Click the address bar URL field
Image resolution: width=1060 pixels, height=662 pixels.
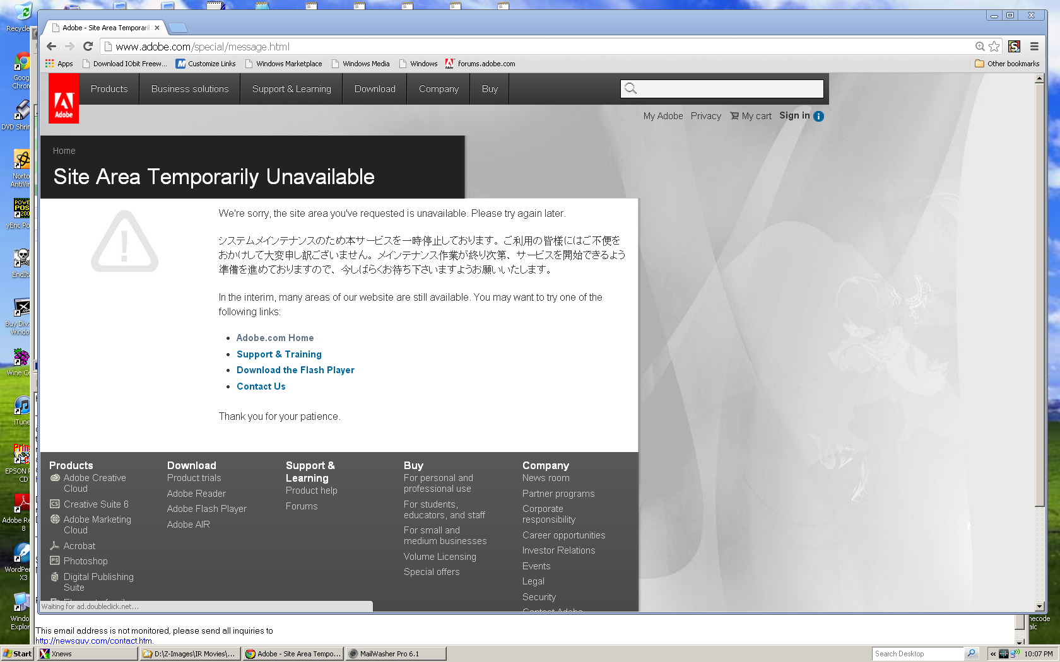point(536,47)
